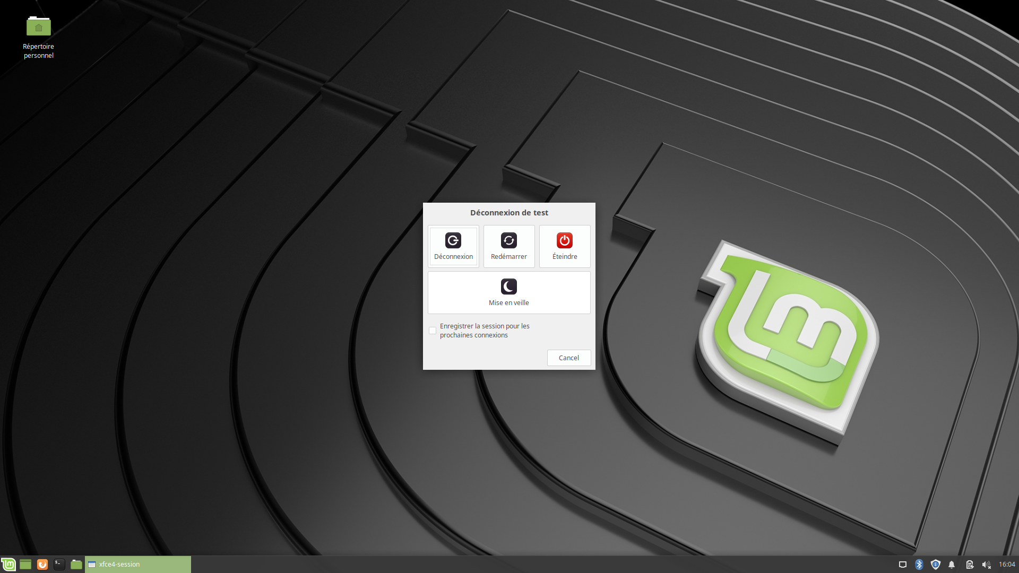Put the computer to sleep with Mise en veille
This screenshot has height=573, width=1019.
click(509, 292)
